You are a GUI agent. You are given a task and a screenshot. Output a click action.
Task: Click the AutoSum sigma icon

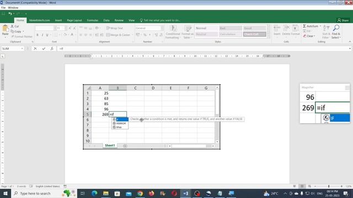coord(304,26)
